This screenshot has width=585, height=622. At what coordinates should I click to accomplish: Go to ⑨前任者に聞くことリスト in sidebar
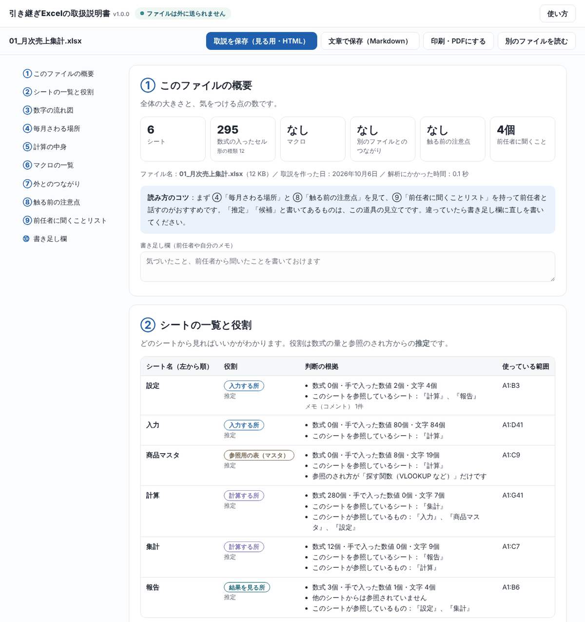pyautogui.click(x=65, y=221)
